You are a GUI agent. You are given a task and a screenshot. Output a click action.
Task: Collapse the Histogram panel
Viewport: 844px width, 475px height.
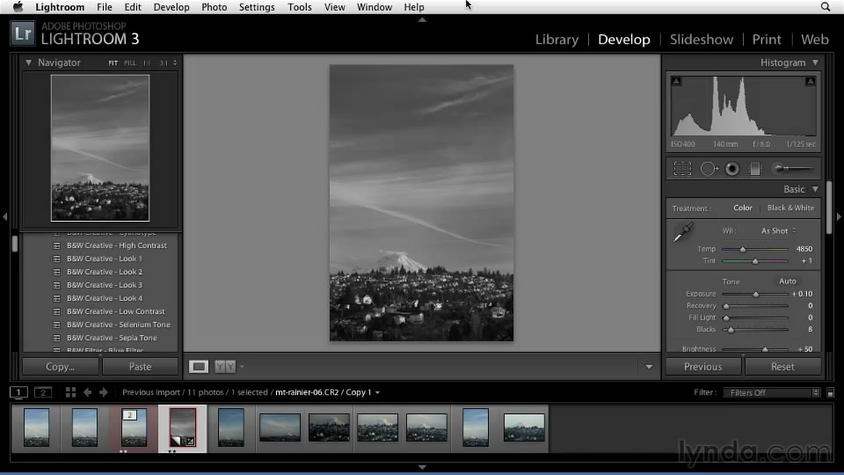816,62
